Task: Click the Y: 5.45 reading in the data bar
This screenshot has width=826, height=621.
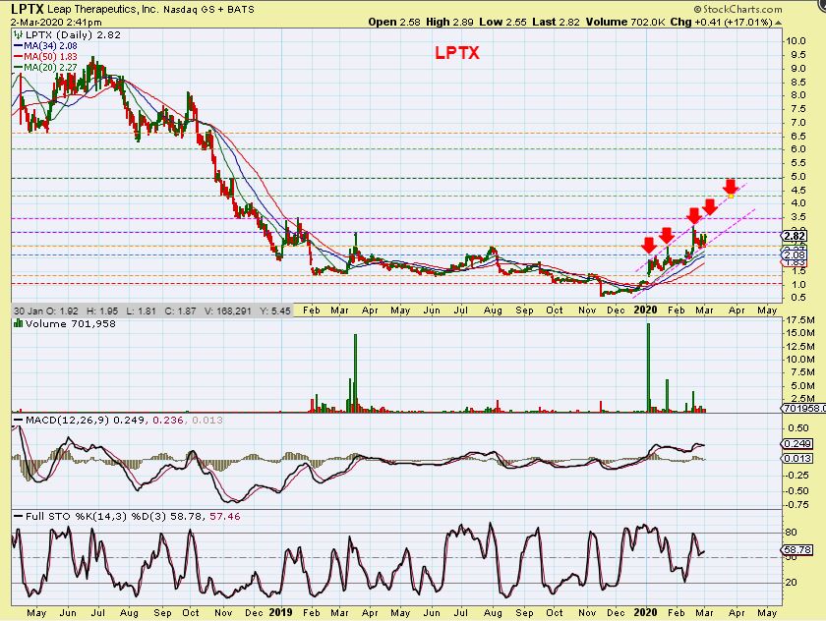Action: pos(275,311)
